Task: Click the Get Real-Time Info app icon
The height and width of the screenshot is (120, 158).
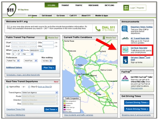Action: pos(125,50)
